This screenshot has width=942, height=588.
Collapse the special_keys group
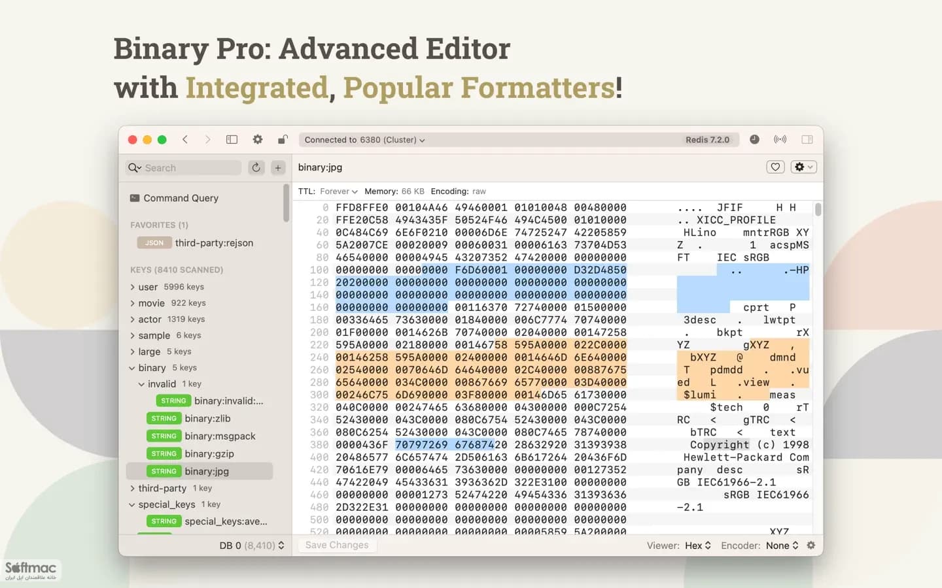pyautogui.click(x=132, y=504)
